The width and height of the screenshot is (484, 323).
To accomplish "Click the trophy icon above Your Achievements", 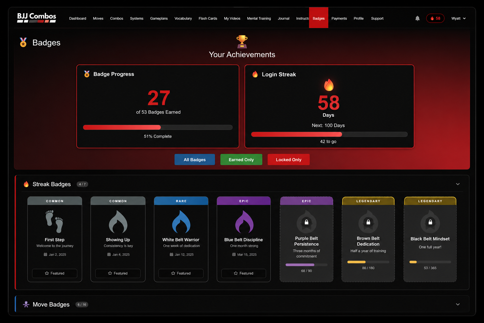I will tap(242, 41).
